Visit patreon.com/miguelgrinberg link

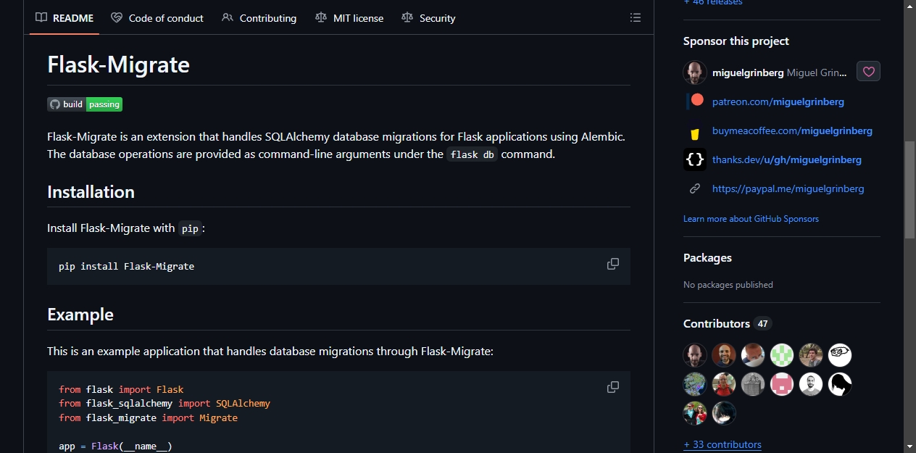pyautogui.click(x=778, y=101)
